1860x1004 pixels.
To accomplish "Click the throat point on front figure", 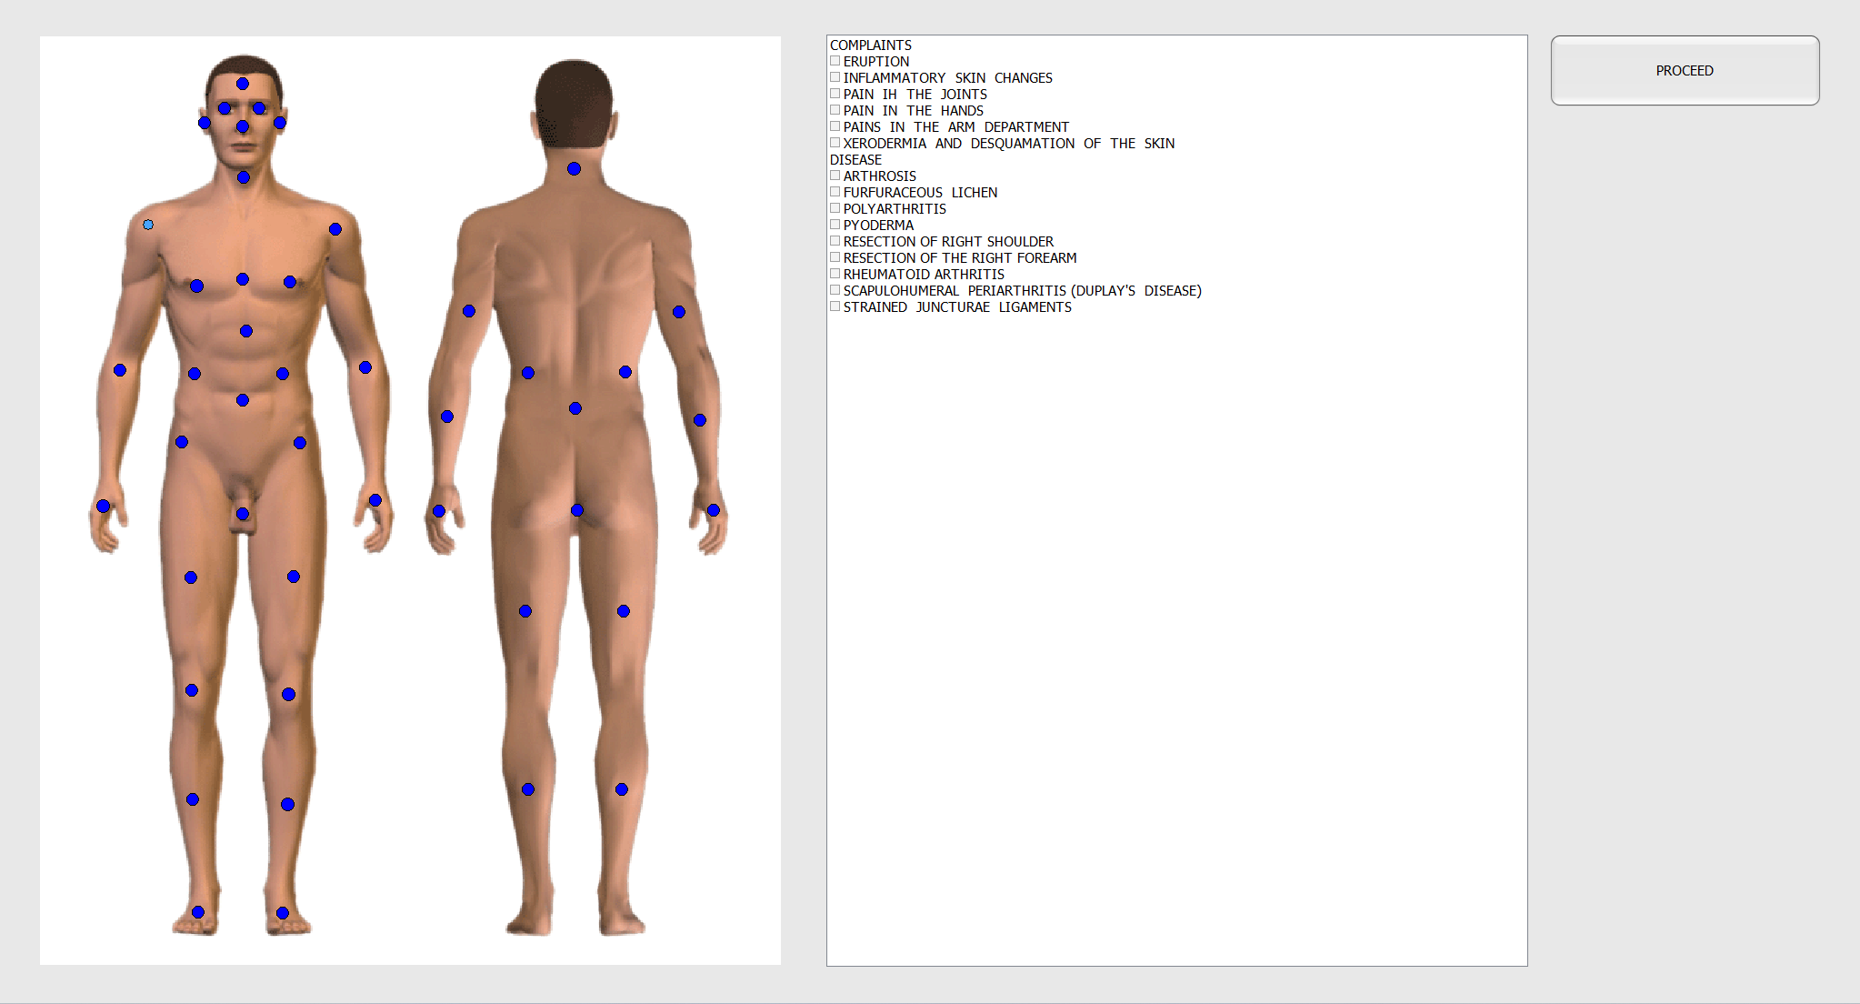I will click(x=244, y=177).
